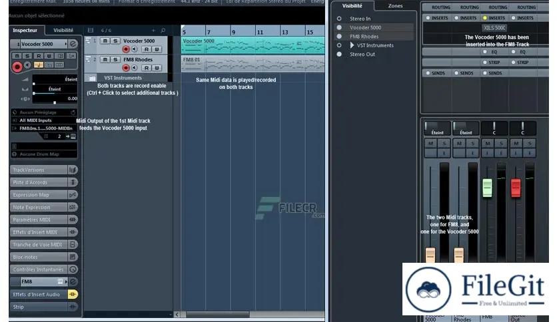The height and width of the screenshot is (322, 557).
Task: Disable record on the Vocoder 5000 track
Action: click(126, 49)
